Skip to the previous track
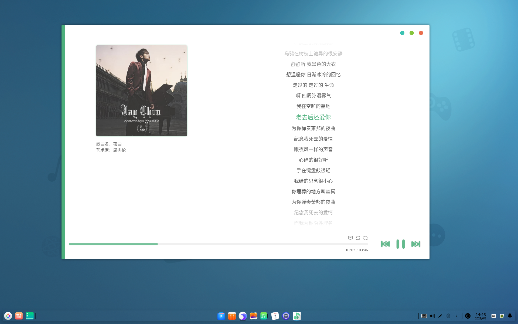This screenshot has height=324, width=518. tap(385, 244)
